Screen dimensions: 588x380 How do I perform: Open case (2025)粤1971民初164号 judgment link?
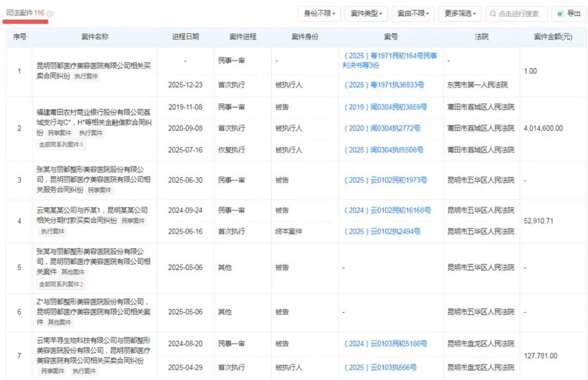[x=390, y=61]
